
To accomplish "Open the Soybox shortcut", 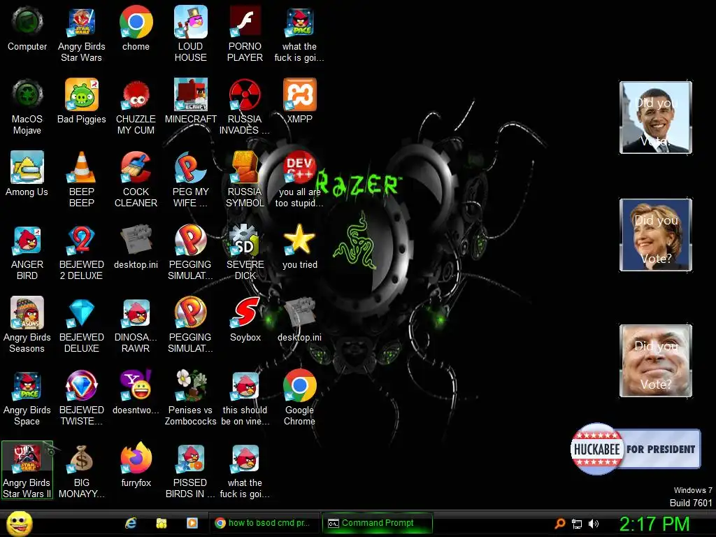I will [245, 319].
